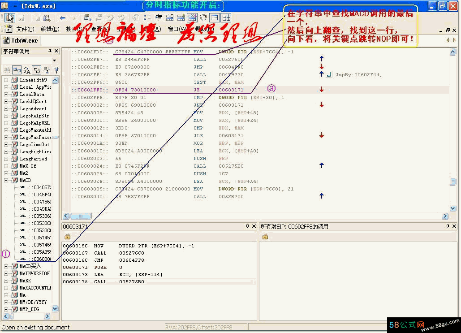Screen dimensions: 461x333
Task: Click the goto-with-arrow toolbar icon after navigation arrows
Action: point(87,18)
